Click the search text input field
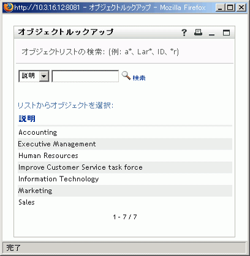 coord(85,76)
